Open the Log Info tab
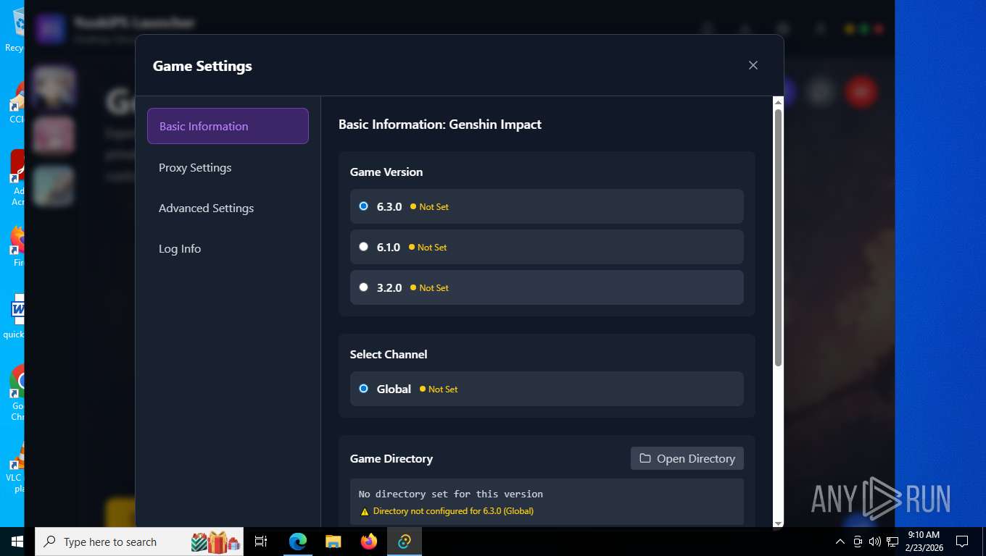This screenshot has width=986, height=556. [228, 248]
